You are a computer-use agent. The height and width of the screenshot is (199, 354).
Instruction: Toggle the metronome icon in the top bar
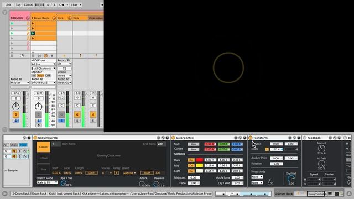click(62, 5)
